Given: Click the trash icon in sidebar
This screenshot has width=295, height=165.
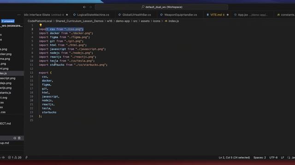Looking at the screenshot, I should click(19, 138).
